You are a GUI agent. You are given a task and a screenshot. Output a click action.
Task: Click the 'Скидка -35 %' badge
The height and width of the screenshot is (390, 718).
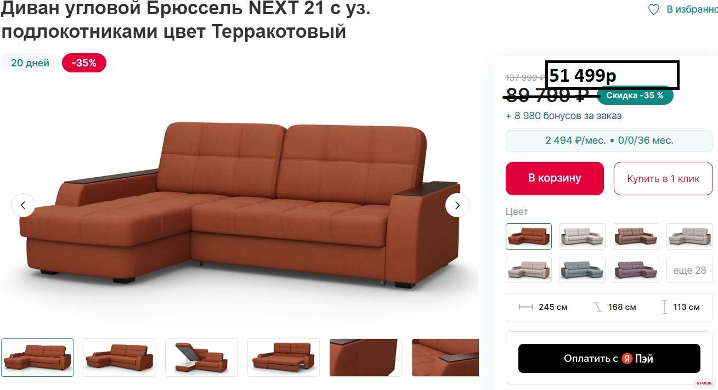point(635,95)
